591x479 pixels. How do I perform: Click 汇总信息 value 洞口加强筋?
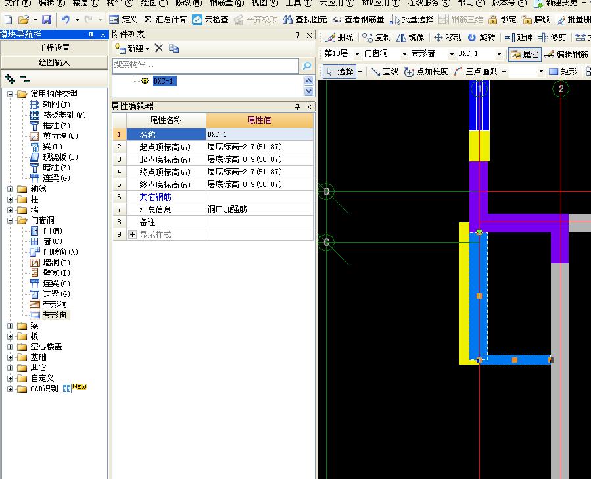(x=227, y=209)
